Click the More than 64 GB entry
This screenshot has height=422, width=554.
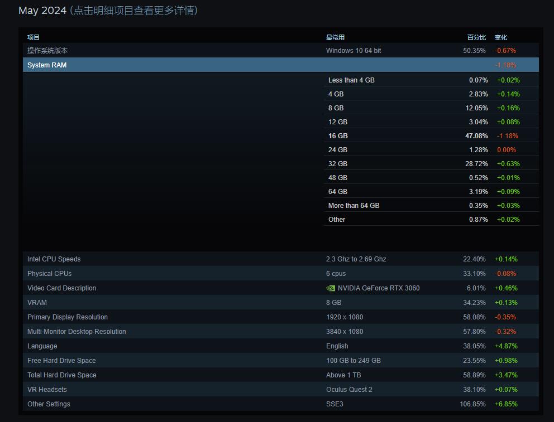click(x=354, y=206)
